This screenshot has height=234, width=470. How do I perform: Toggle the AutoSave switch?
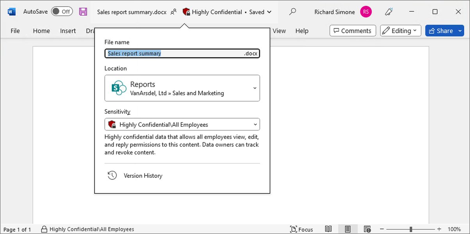[62, 12]
